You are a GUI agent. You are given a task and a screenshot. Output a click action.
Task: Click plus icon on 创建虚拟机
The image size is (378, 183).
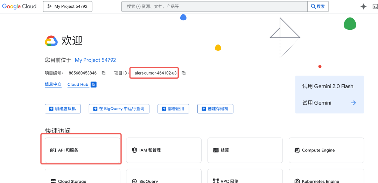(x=51, y=109)
